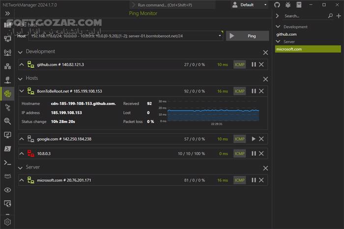Collapse the Development group in main panel
This screenshot has height=229, width=344.
point(21,51)
